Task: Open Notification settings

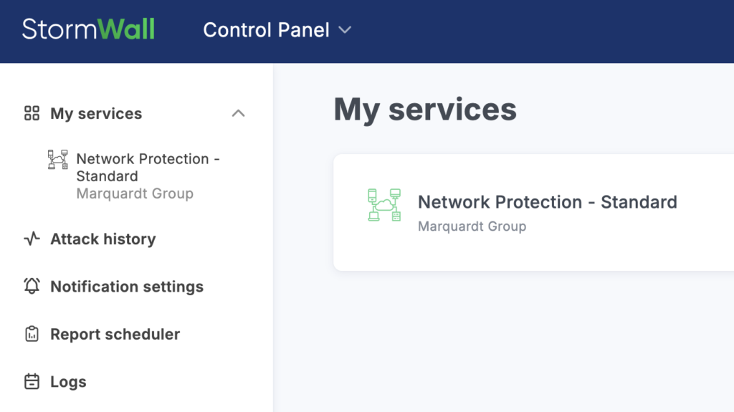Action: click(127, 287)
